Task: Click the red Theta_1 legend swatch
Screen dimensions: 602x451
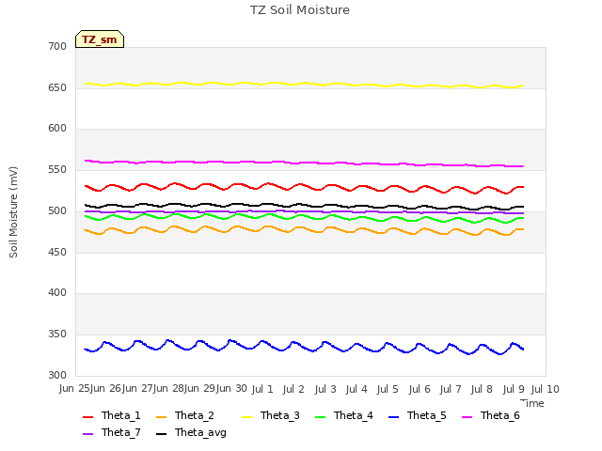Action: pos(87,417)
